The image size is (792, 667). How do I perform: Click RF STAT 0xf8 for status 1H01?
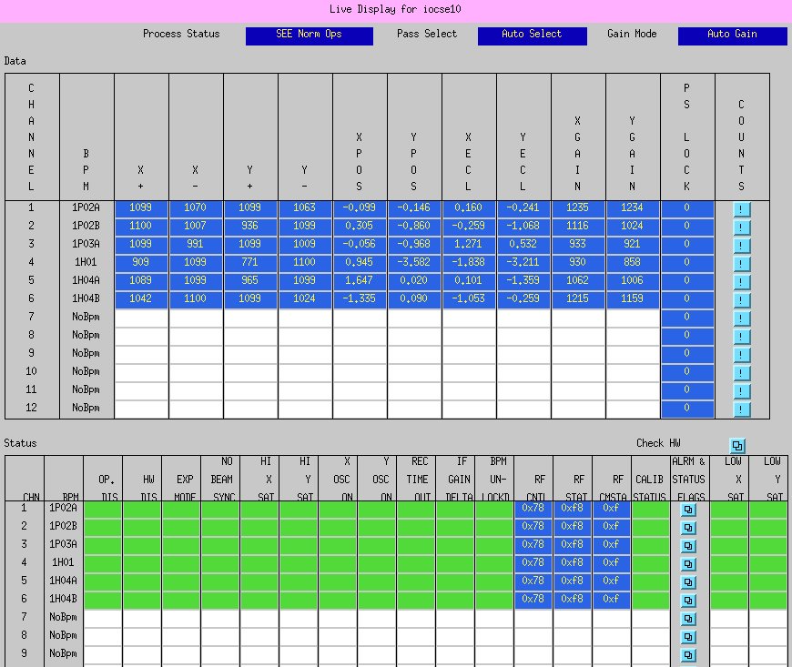[573, 564]
